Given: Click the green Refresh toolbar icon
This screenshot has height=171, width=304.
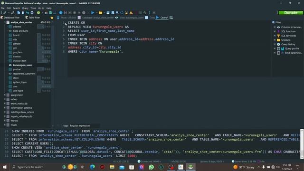Looking at the screenshot, I should pyautogui.click(x=38, y=13).
